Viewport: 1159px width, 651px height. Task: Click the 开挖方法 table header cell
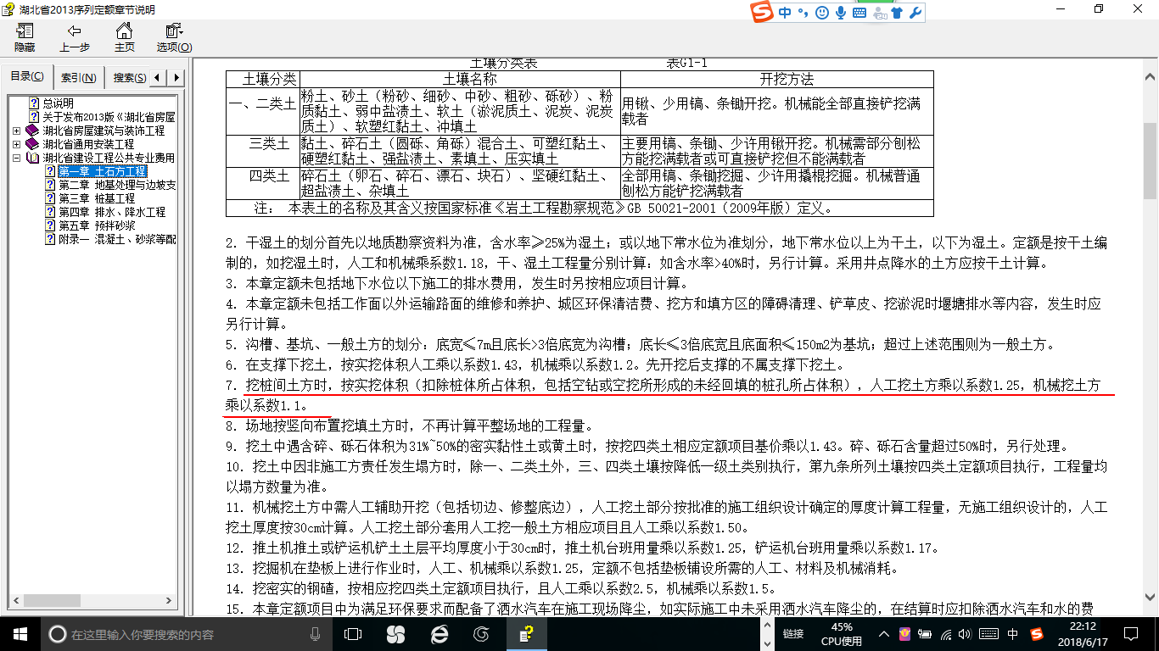pos(777,80)
